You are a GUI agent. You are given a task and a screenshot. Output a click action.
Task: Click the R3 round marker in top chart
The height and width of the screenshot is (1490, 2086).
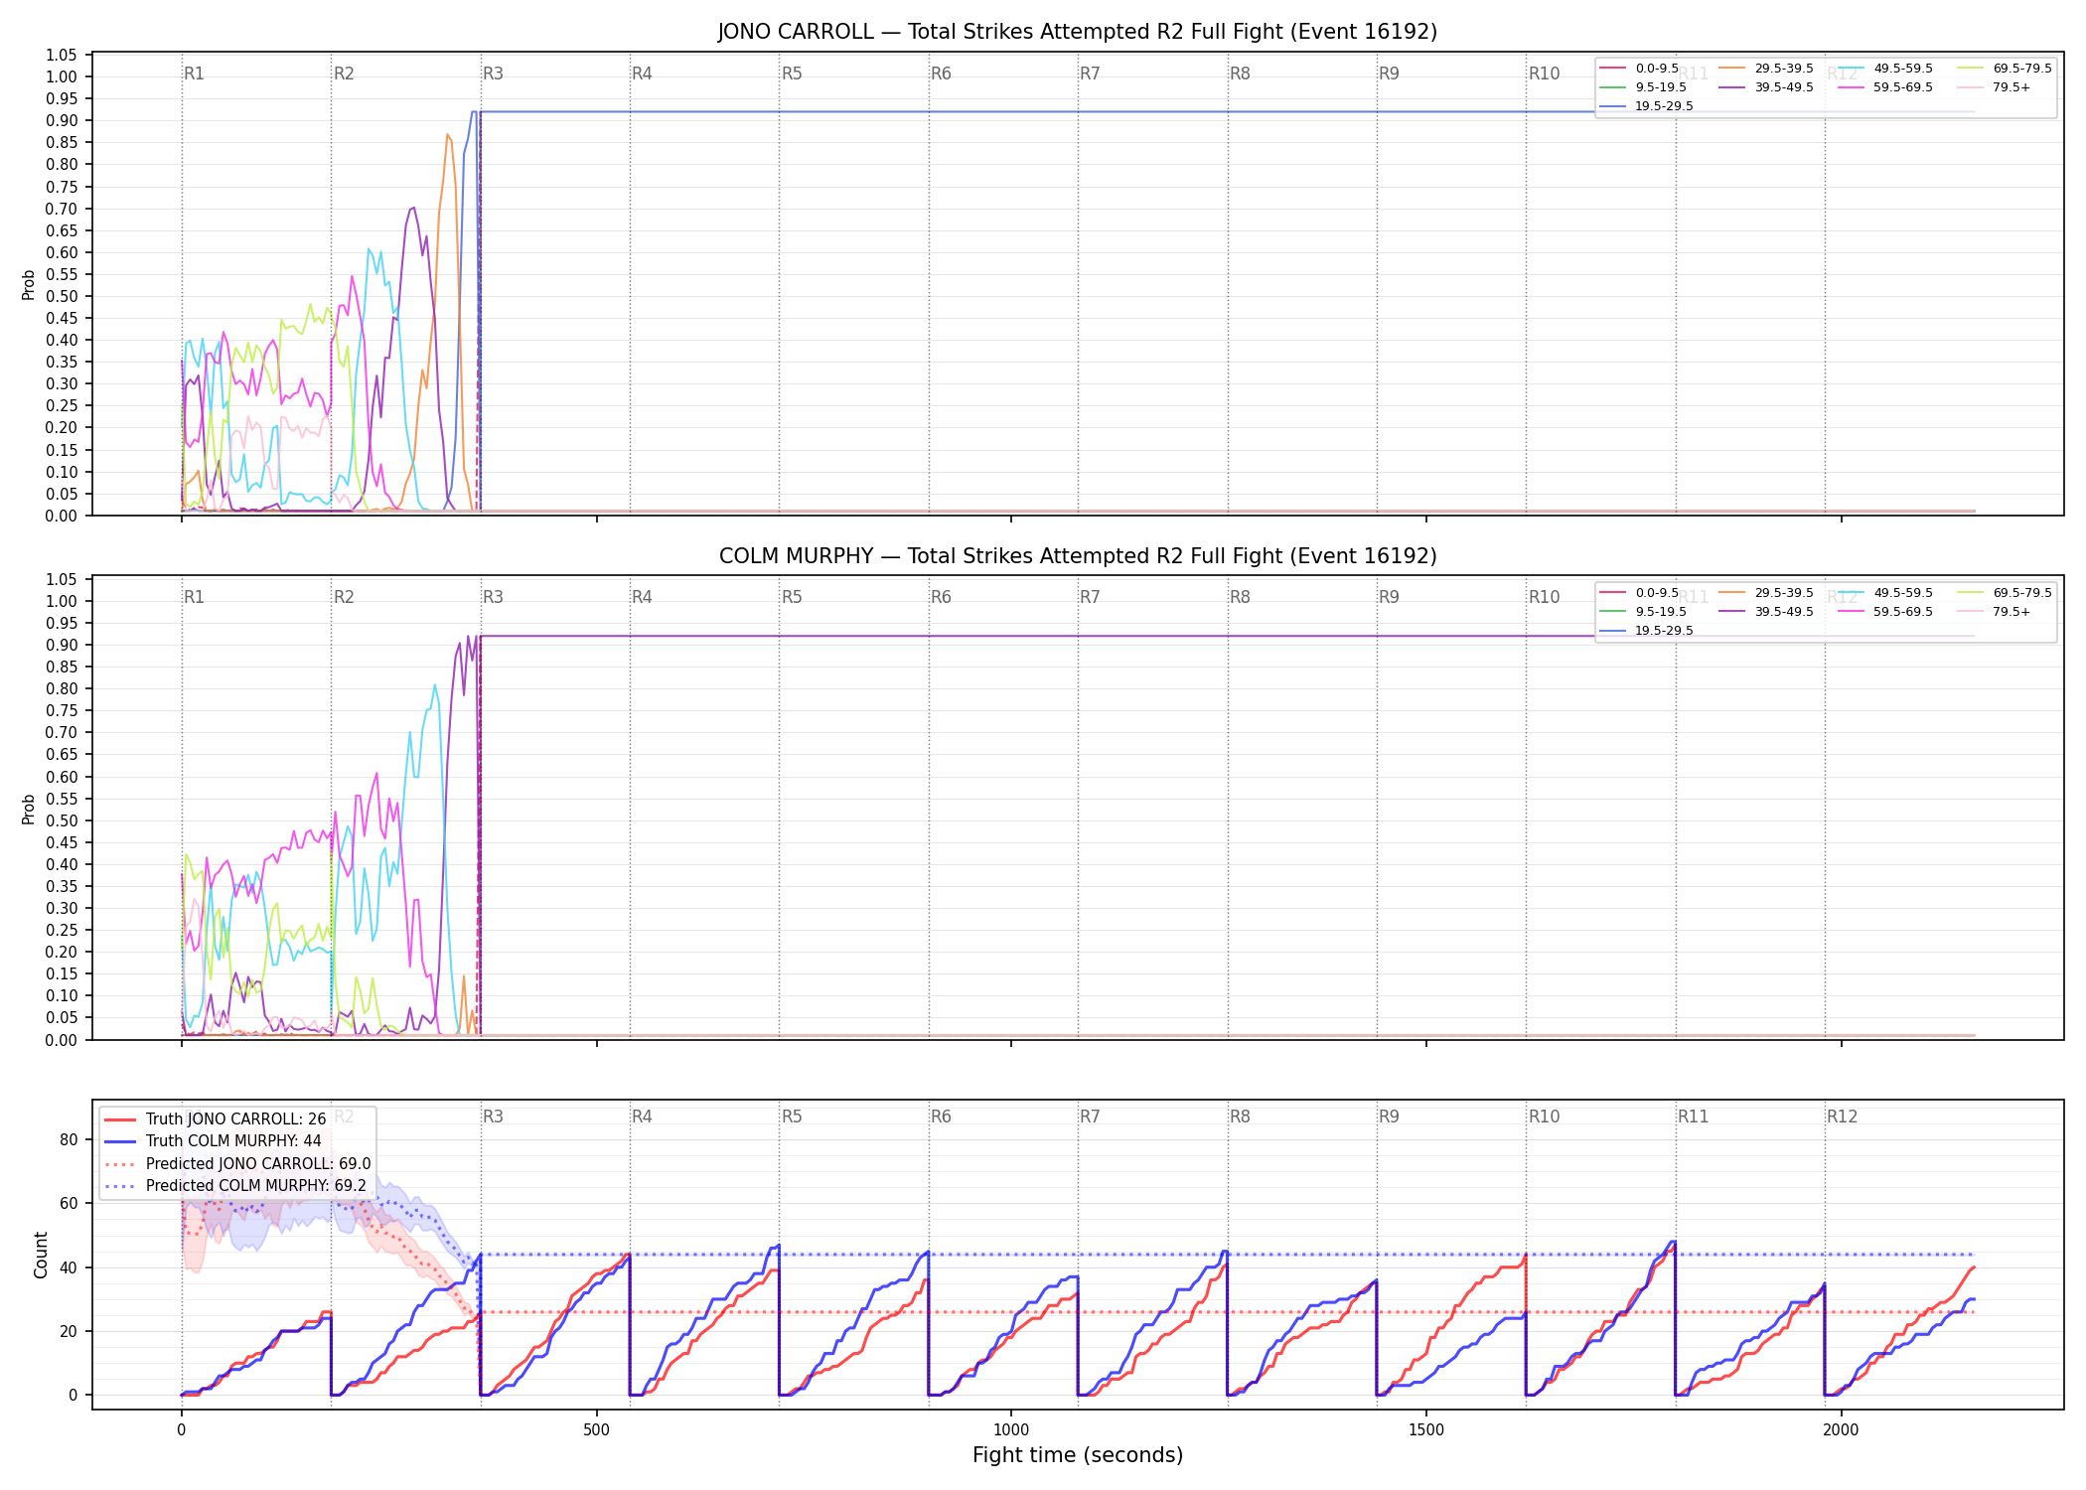493,74
